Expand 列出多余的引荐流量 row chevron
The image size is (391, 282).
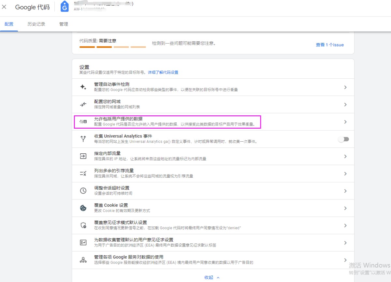coord(345,173)
